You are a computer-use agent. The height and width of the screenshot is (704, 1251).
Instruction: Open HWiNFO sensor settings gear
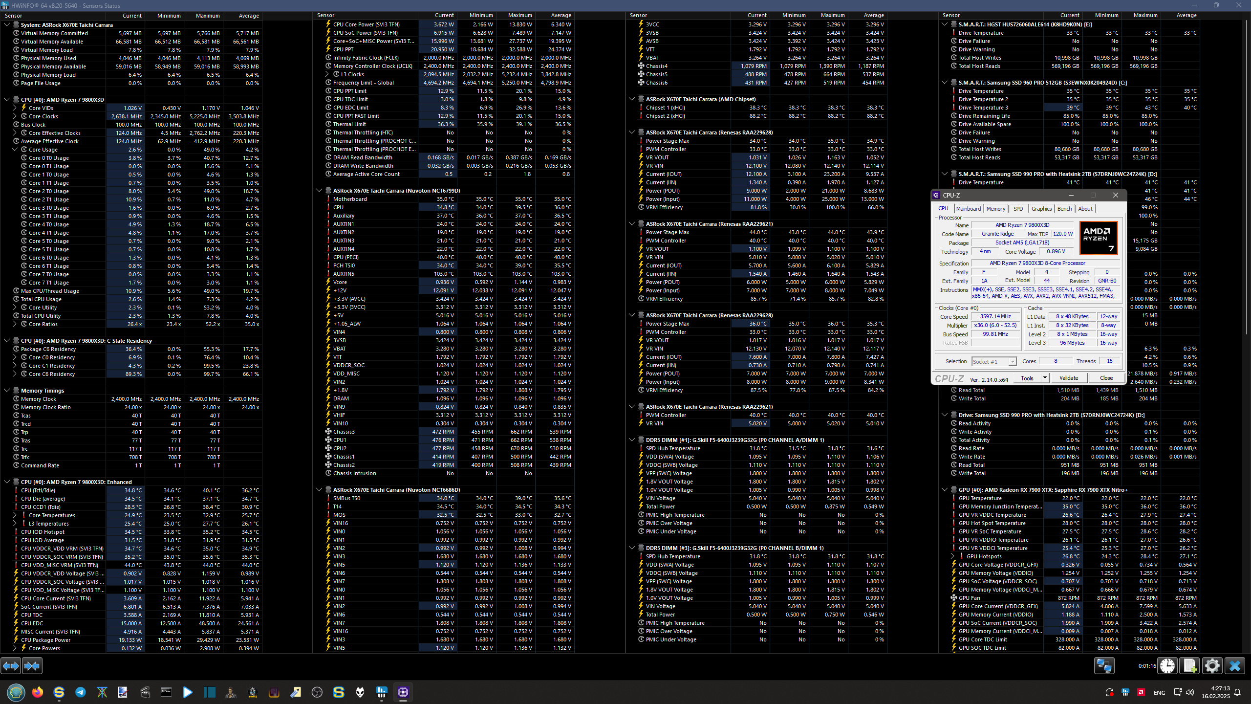point(1212,665)
